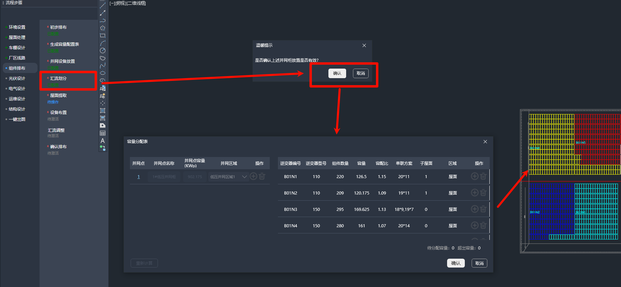Close the 容量分配表 dialog
This screenshot has height=287, width=621.
(x=485, y=142)
